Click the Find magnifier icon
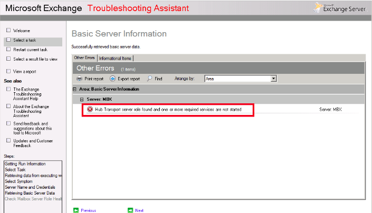 pyautogui.click(x=150, y=79)
